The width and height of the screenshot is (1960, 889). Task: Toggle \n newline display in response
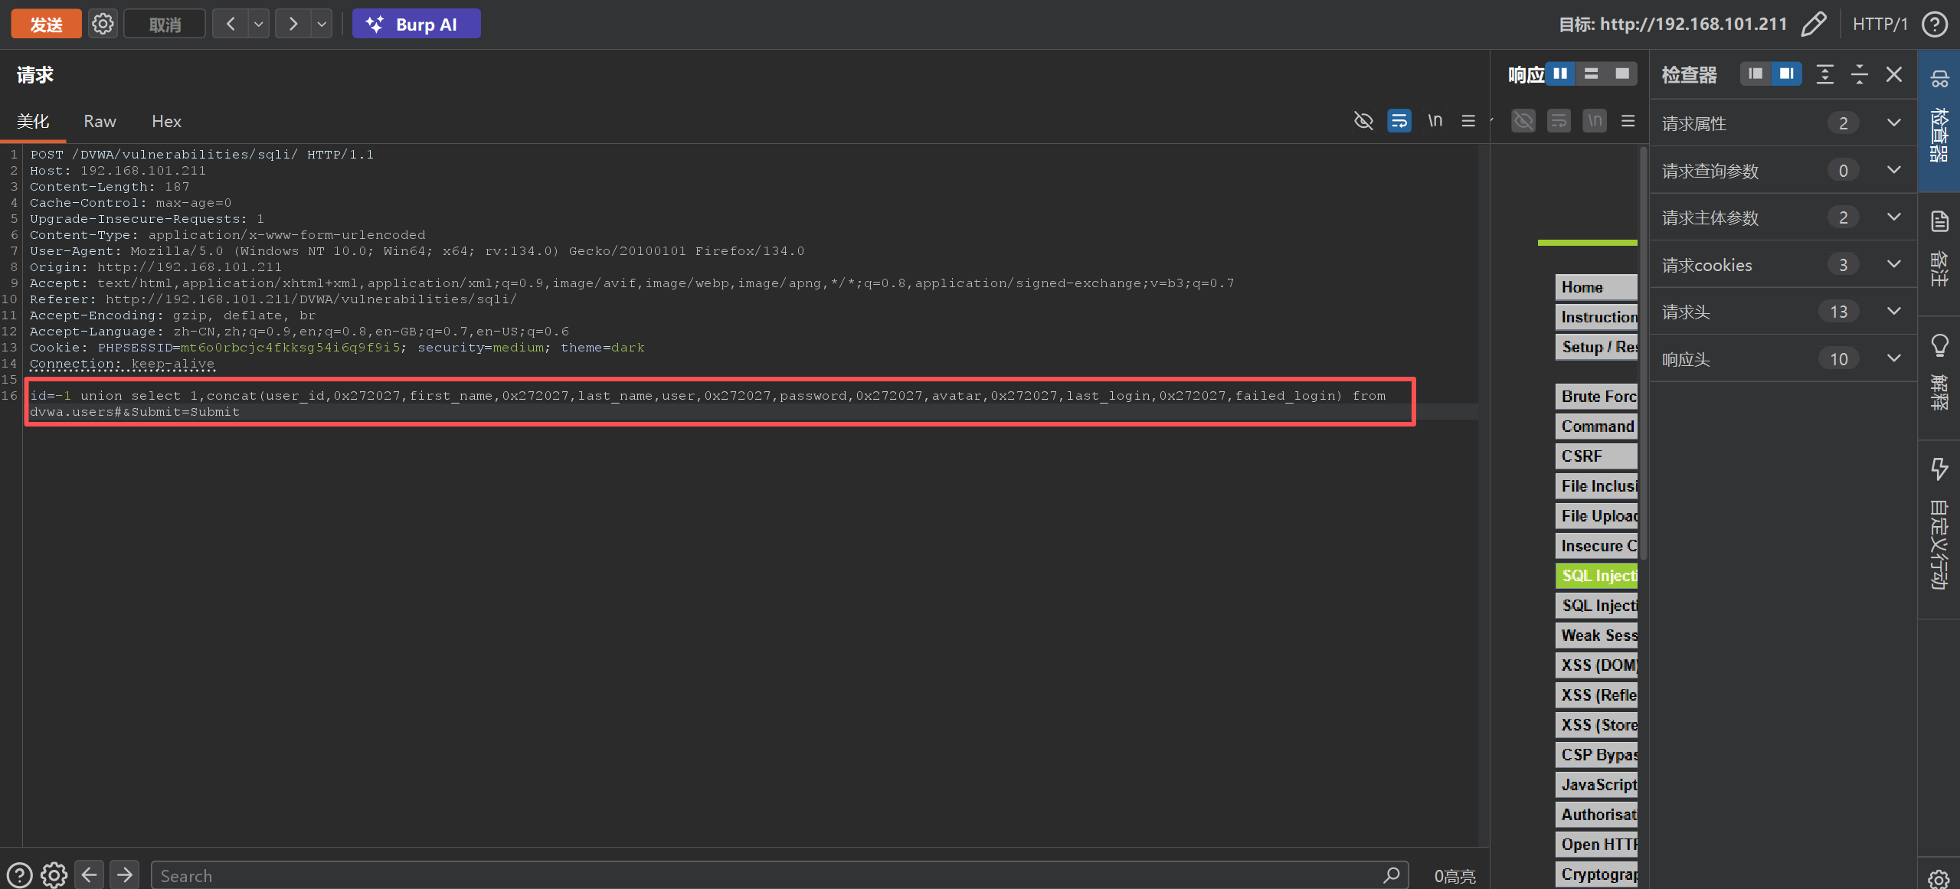coord(1595,121)
